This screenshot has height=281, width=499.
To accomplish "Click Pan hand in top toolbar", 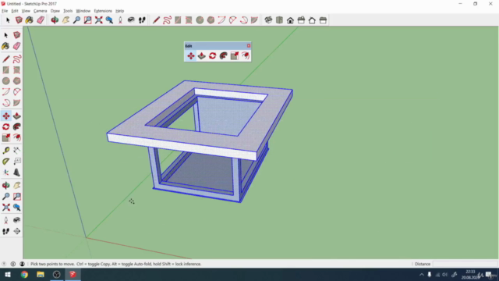I will coord(65,20).
